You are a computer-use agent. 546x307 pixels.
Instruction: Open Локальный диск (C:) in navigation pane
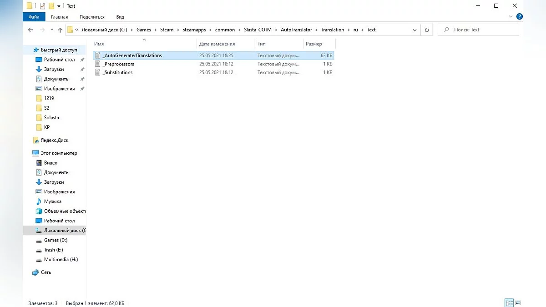[x=64, y=230]
